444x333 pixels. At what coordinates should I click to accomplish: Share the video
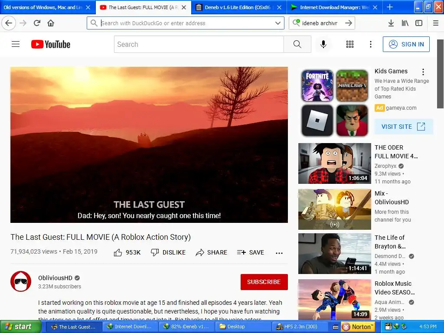[x=211, y=252]
